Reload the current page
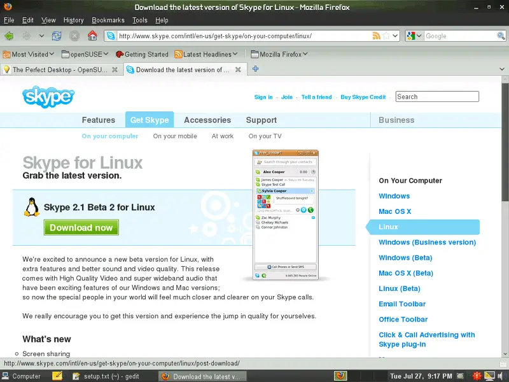Viewport: 509px width, 382px height. click(57, 36)
